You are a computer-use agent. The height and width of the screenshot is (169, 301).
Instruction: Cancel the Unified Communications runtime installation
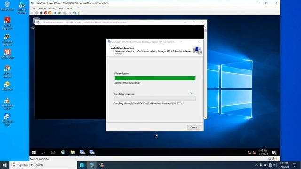coord(194,127)
